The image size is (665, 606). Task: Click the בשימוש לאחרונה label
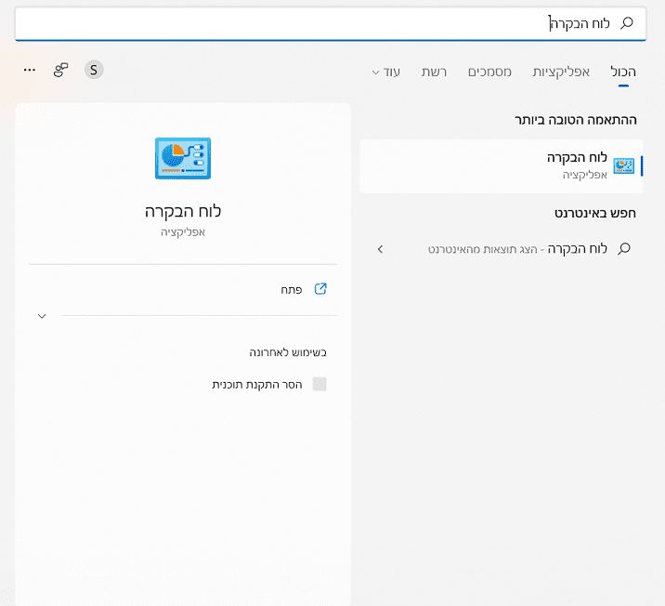pyautogui.click(x=288, y=352)
